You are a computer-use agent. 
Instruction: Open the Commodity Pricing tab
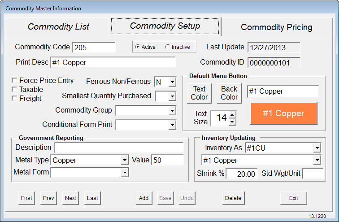coord(277,27)
